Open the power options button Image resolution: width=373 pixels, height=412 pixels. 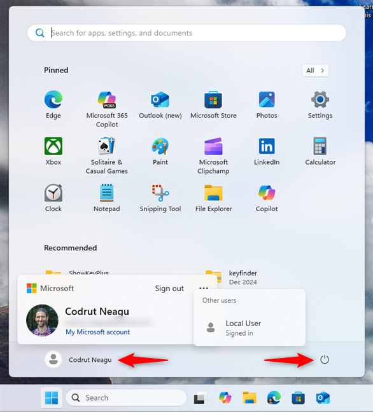(x=325, y=359)
